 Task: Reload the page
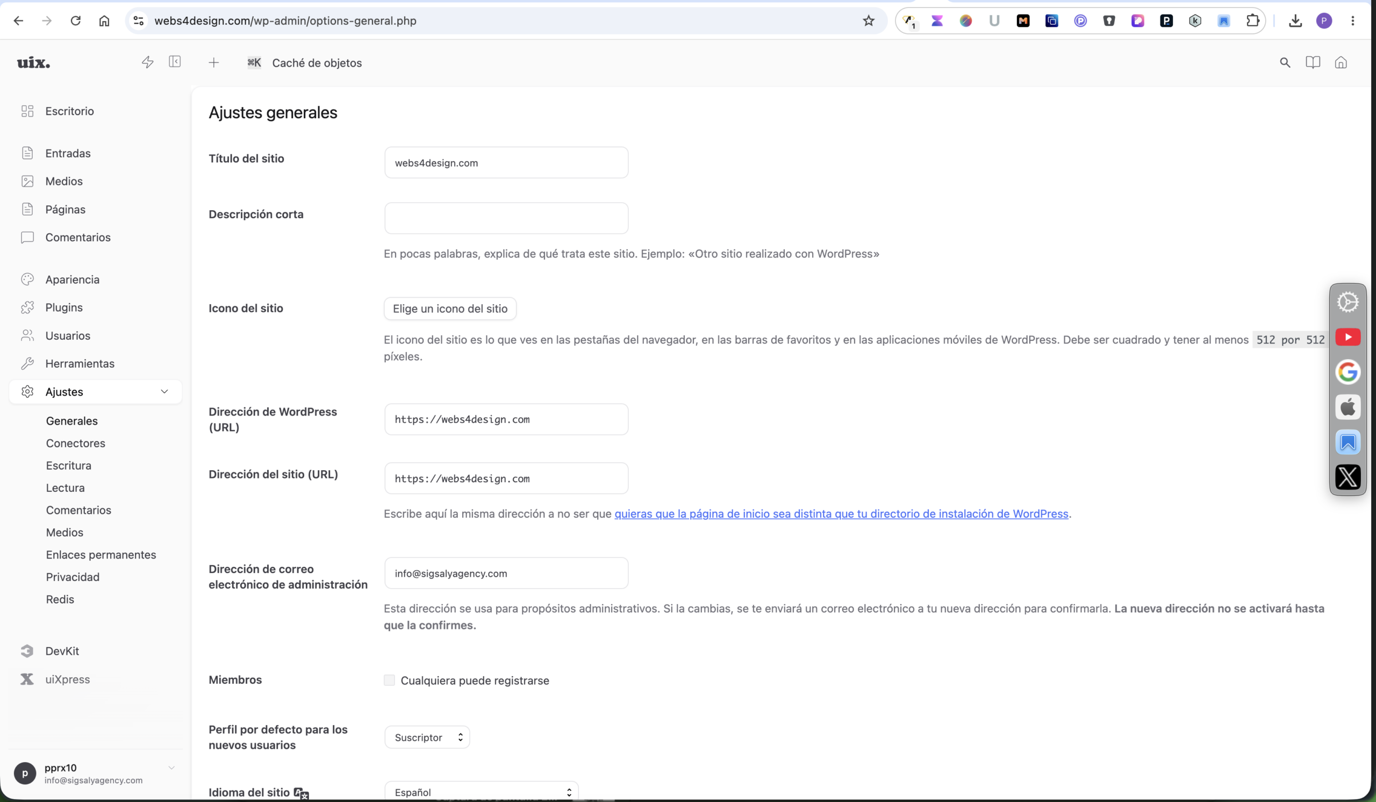point(75,21)
